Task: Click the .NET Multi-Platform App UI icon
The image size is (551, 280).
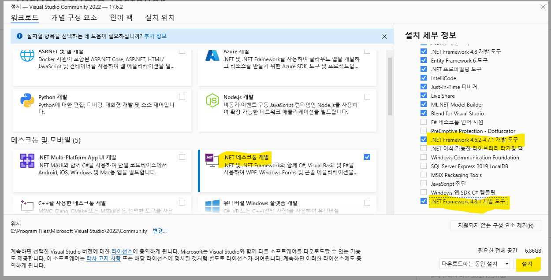Action: 27,161
